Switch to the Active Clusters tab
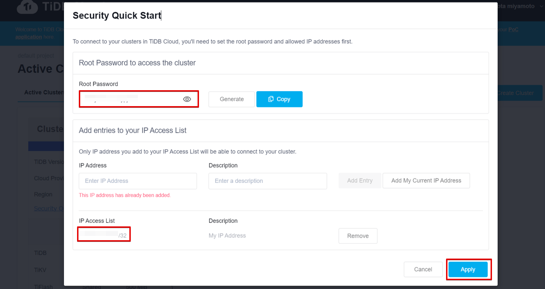This screenshot has height=289, width=545. point(43,93)
